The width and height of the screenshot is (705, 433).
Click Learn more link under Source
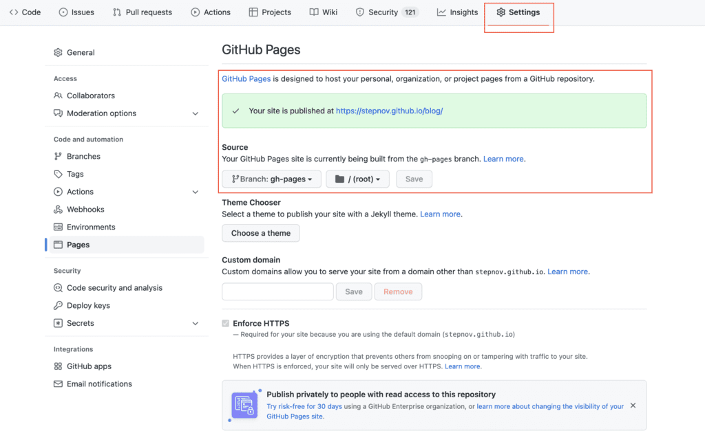[503, 159]
